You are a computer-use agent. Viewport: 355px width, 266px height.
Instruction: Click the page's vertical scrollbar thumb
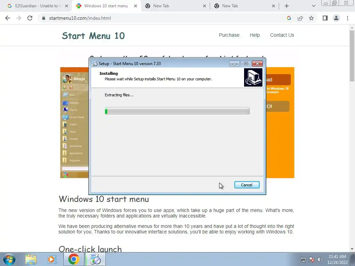pos(352,56)
